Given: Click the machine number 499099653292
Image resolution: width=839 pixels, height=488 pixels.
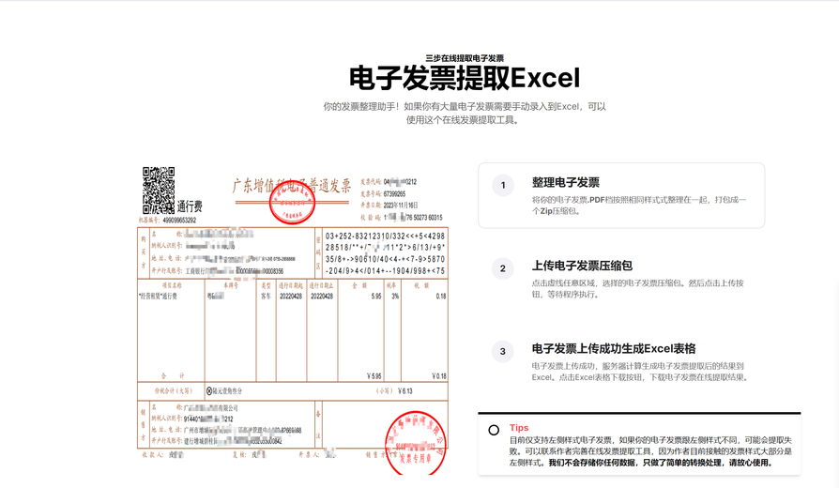Looking at the screenshot, I should tap(179, 220).
